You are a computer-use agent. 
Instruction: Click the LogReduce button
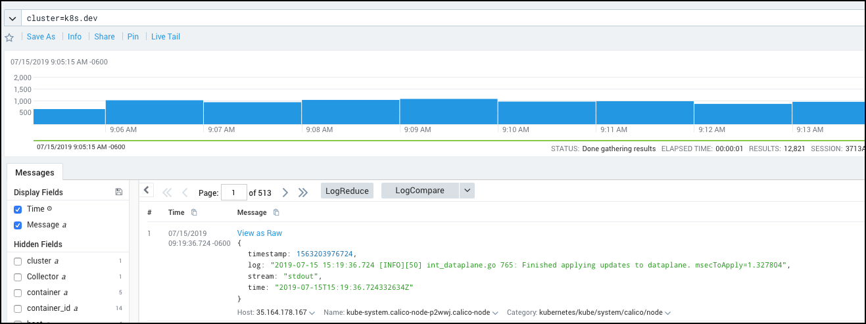pos(347,191)
